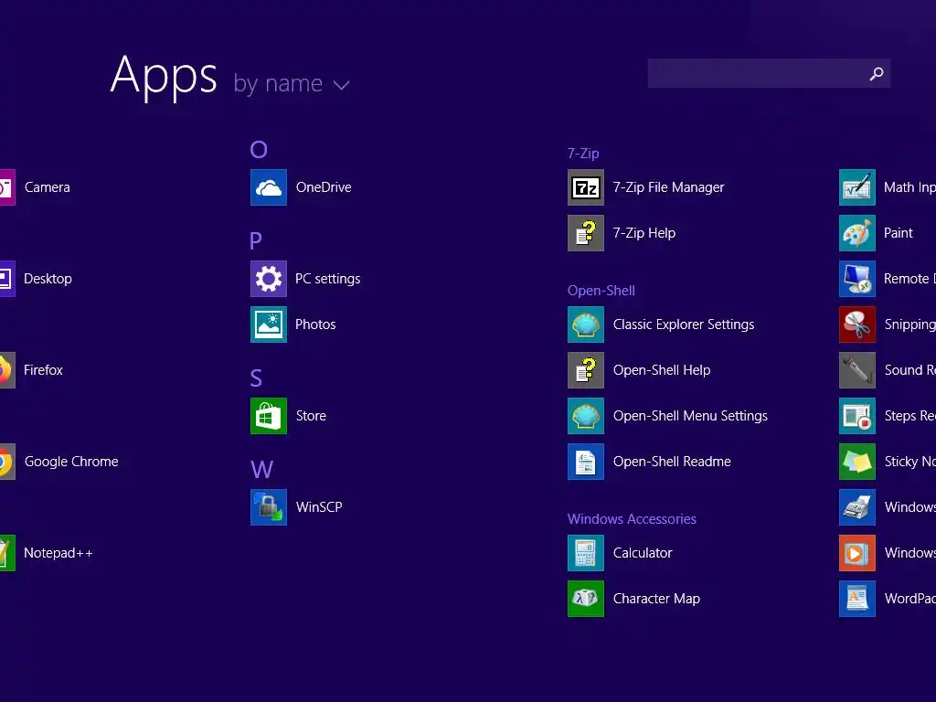Click the '7-Zip File Manager' label
Viewport: 936px width, 702px height.
pos(668,187)
